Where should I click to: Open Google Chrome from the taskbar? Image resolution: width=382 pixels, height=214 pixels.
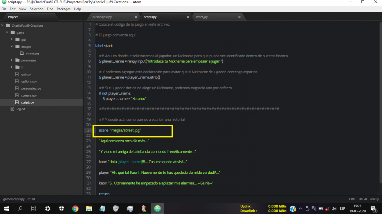coord(75,209)
